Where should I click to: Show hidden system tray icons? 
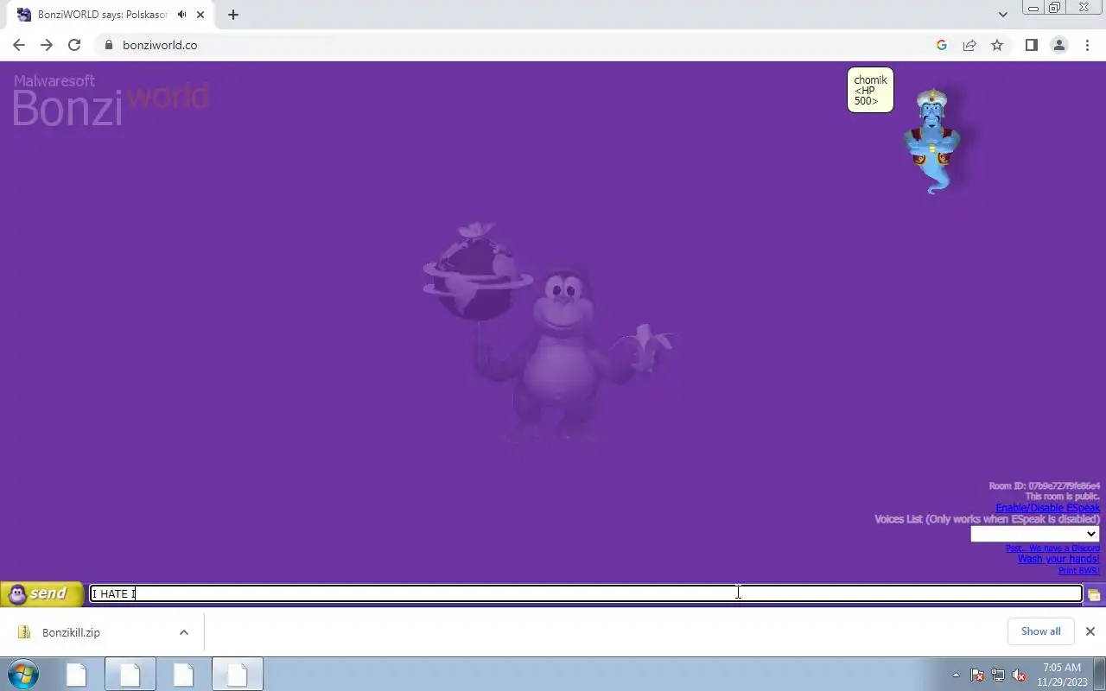point(956,675)
